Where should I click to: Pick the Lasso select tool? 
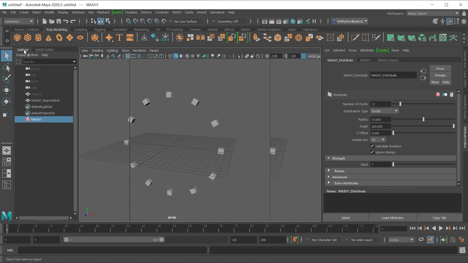7,67
